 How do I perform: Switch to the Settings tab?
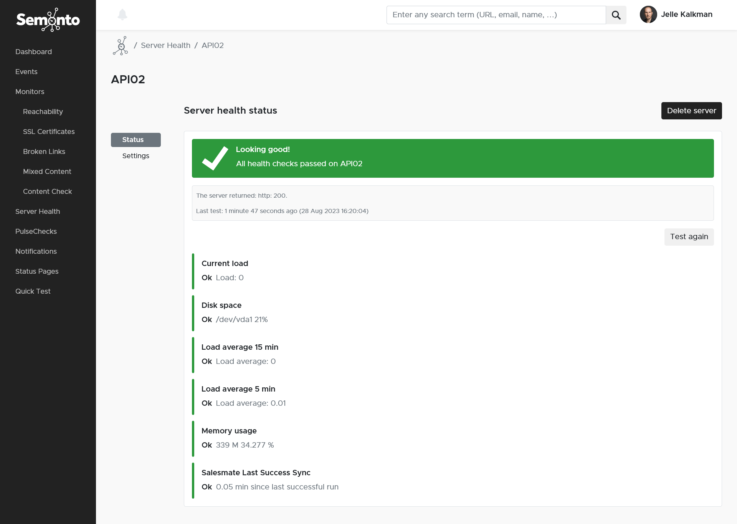point(136,156)
